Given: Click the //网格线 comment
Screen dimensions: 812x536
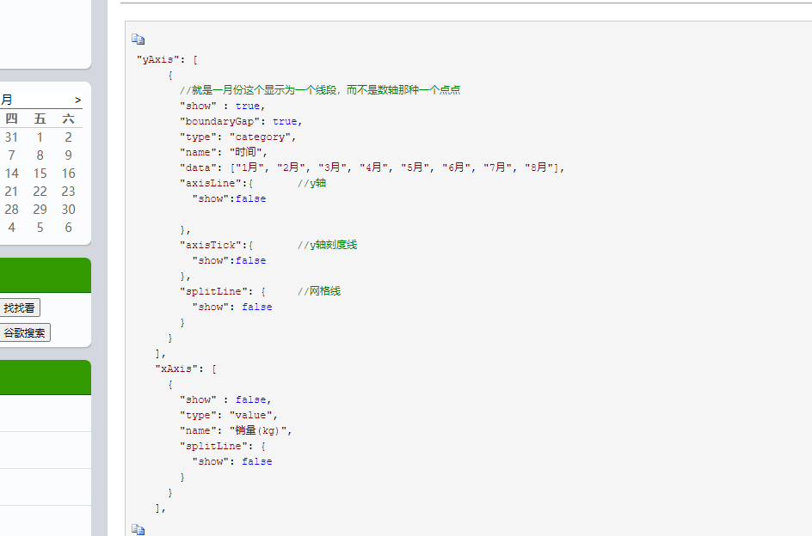Looking at the screenshot, I should pyautogui.click(x=319, y=291).
